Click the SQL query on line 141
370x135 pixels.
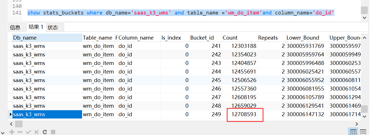[x=181, y=13]
